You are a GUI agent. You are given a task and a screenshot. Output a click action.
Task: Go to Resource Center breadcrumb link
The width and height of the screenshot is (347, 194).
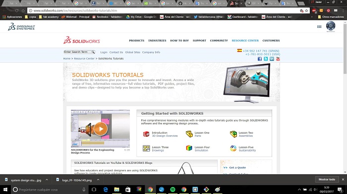point(84,59)
